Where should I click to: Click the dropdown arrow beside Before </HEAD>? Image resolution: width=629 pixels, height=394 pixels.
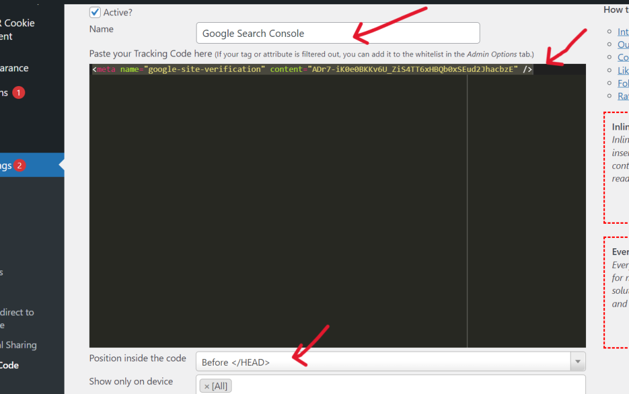point(577,362)
